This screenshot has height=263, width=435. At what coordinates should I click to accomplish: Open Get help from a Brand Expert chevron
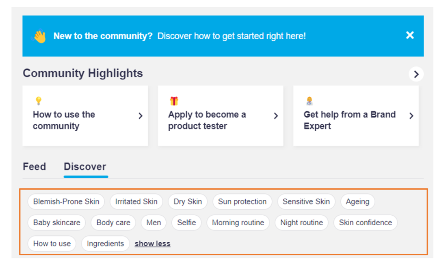(x=411, y=116)
